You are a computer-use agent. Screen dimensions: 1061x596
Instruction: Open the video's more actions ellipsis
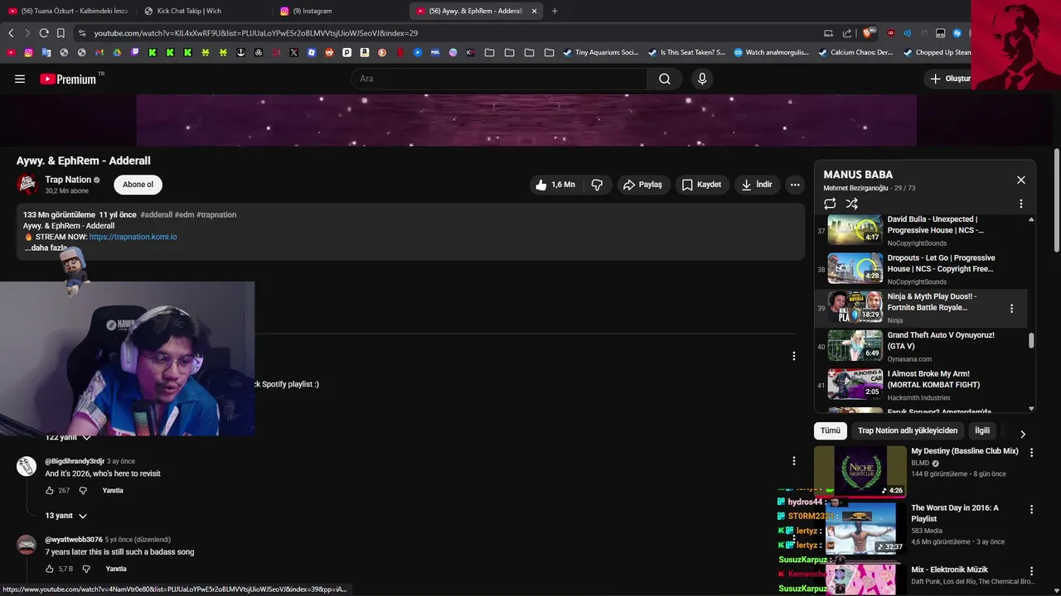795,185
